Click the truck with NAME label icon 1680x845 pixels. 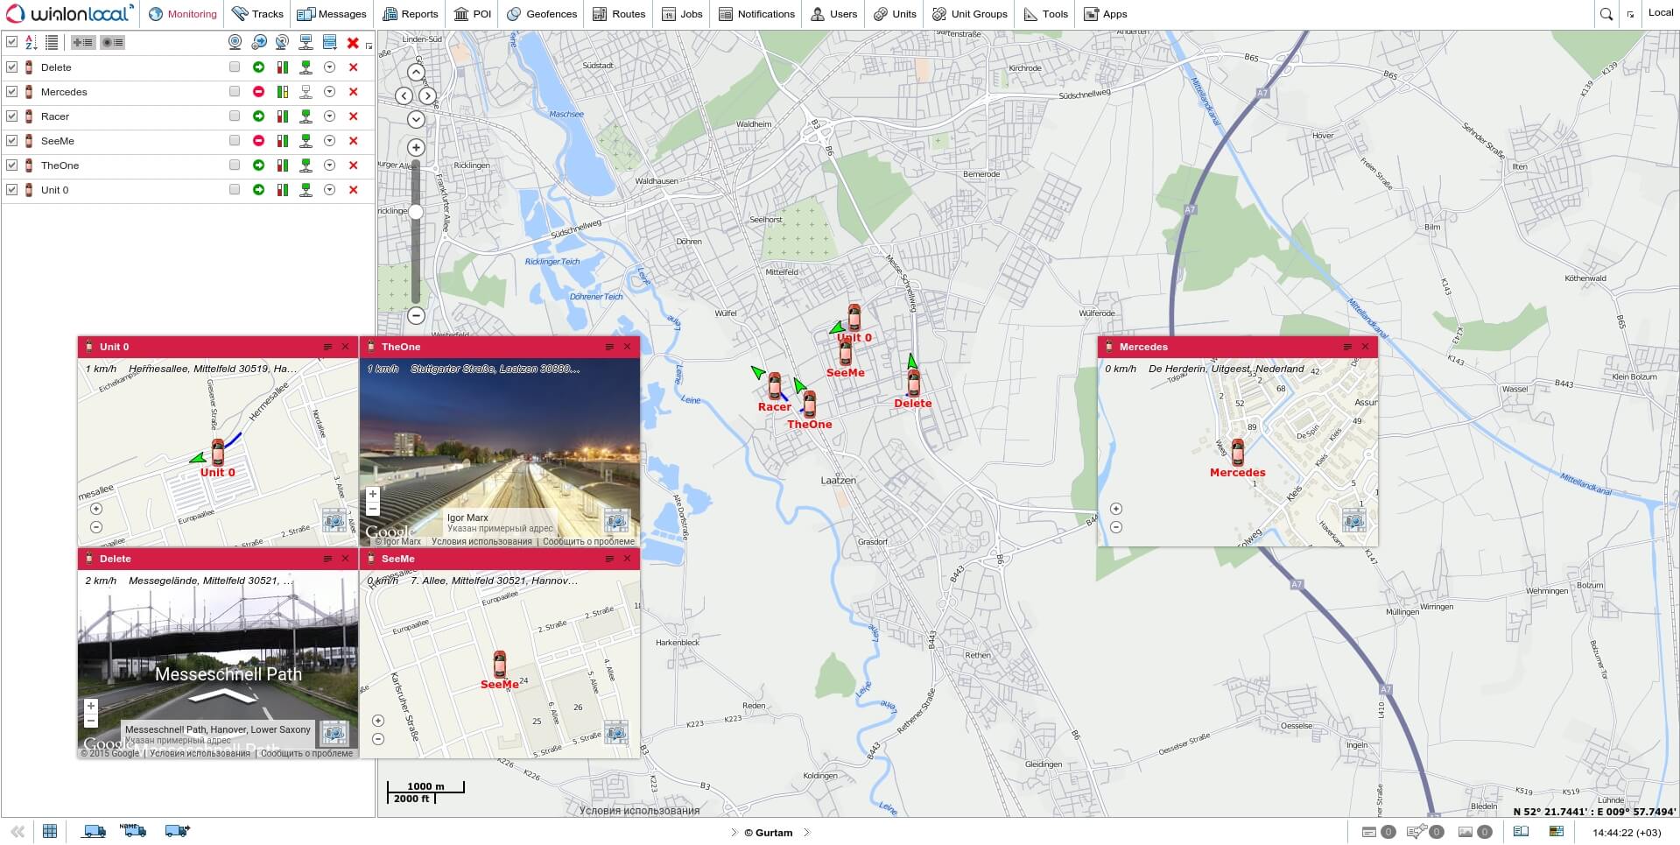point(133,830)
